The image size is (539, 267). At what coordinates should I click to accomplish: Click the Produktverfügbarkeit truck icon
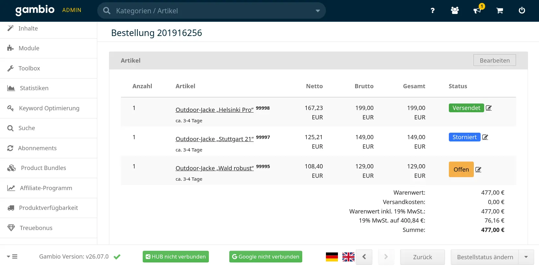pyautogui.click(x=11, y=208)
